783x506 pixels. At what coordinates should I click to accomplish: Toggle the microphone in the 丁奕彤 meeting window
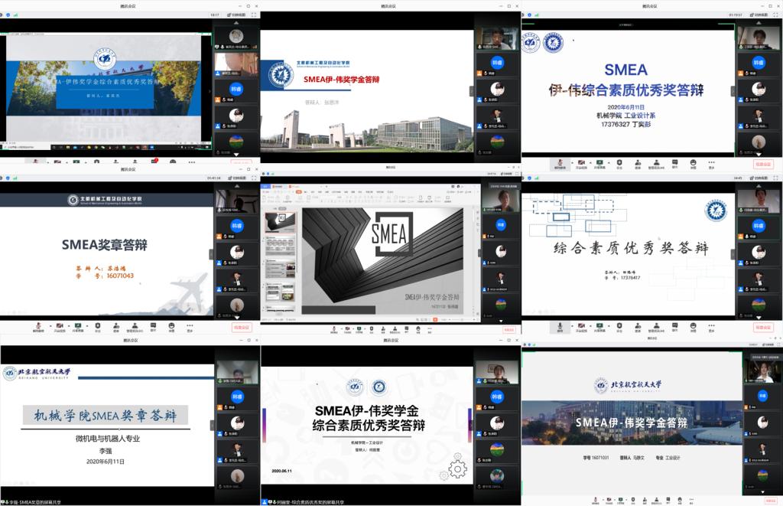point(560,163)
